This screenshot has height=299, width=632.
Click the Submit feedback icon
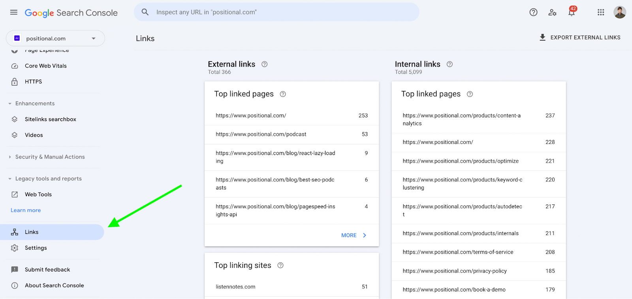coord(15,270)
